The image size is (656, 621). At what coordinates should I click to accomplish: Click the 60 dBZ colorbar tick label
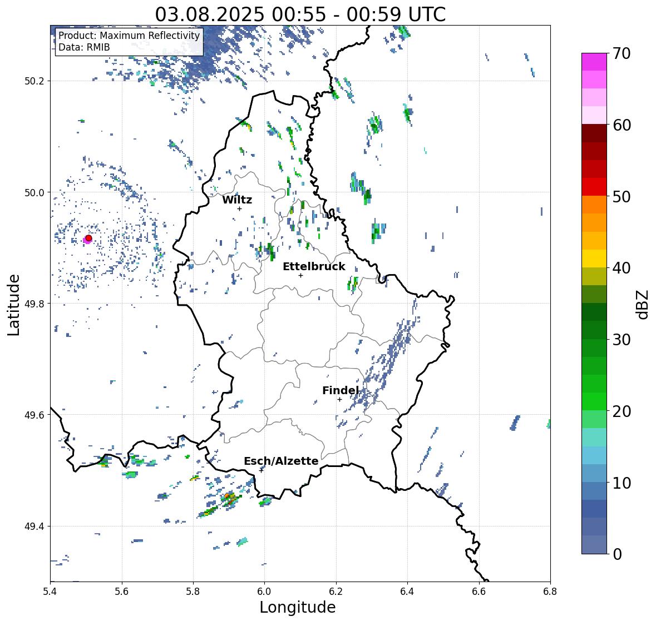(622, 125)
